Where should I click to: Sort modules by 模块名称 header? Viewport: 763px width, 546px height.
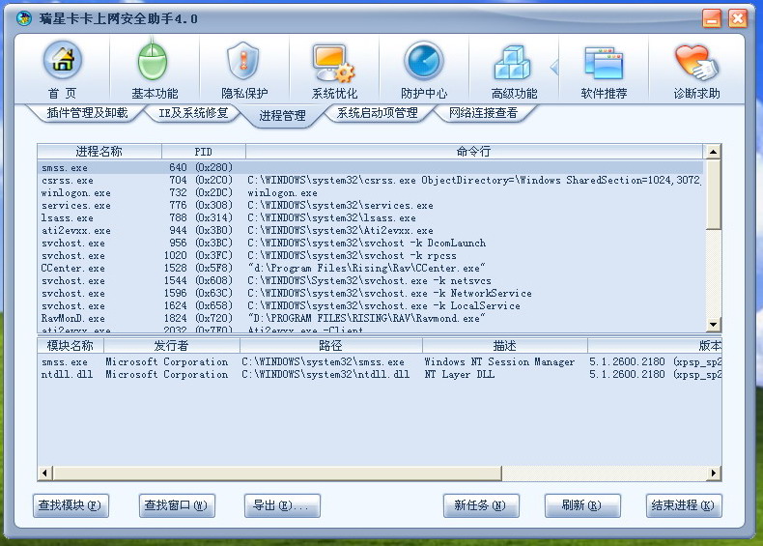pyautogui.click(x=71, y=346)
